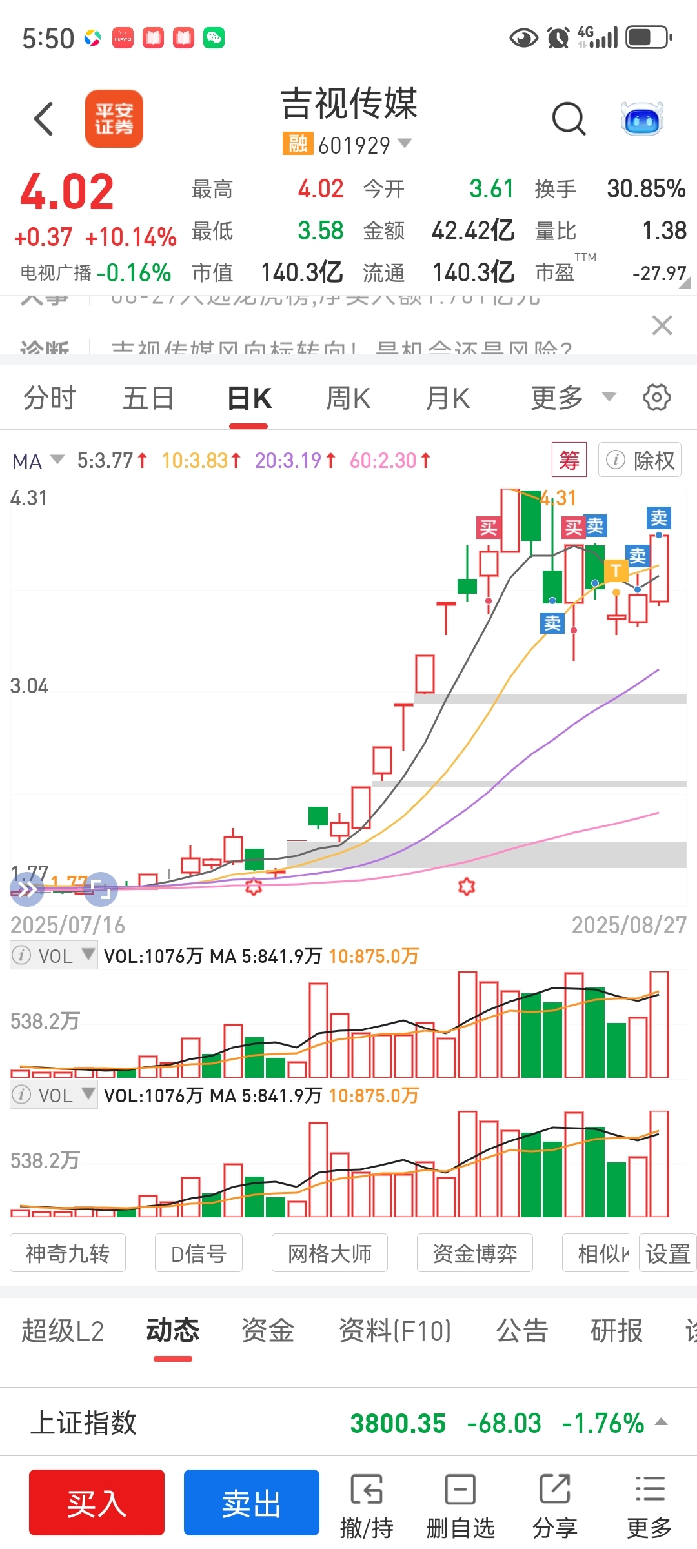
Task: Tap the red 买入 button
Action: (97, 1503)
